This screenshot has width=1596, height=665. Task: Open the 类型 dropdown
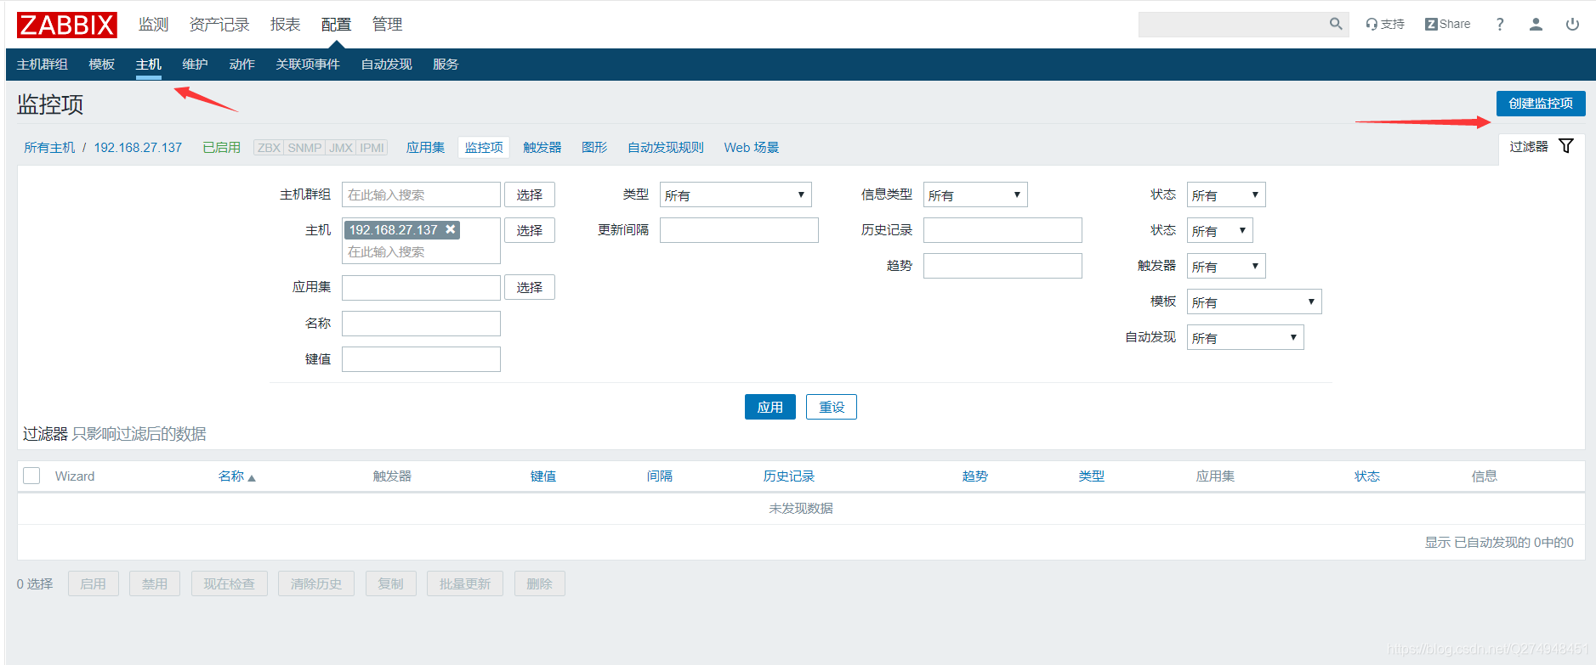[x=736, y=194]
